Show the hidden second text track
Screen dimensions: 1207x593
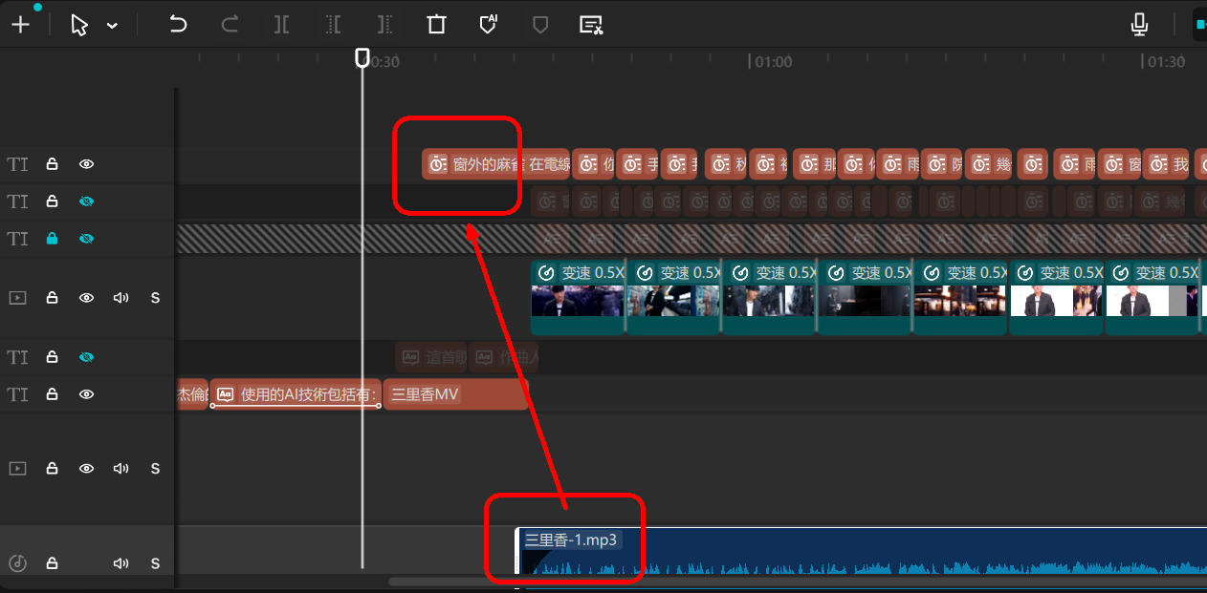[86, 201]
